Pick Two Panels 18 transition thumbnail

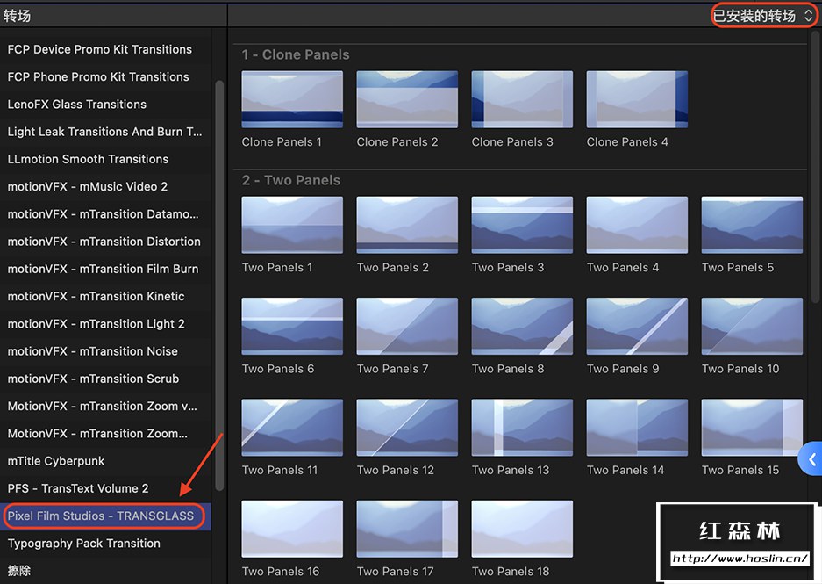(522, 529)
